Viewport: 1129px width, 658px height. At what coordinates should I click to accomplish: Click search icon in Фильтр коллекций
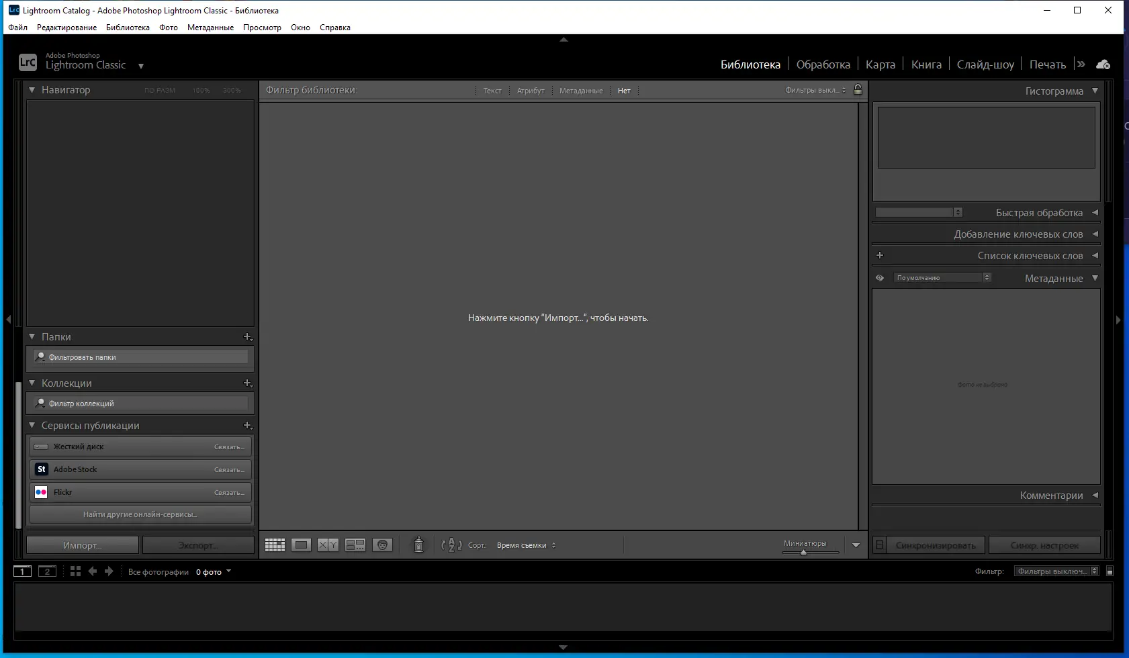(40, 404)
